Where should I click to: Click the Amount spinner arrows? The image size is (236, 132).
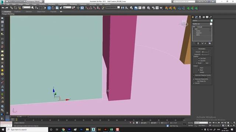(x=209, y=52)
